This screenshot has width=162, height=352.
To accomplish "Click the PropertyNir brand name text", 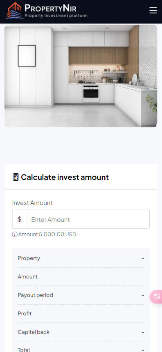I will pyautogui.click(x=50, y=8).
